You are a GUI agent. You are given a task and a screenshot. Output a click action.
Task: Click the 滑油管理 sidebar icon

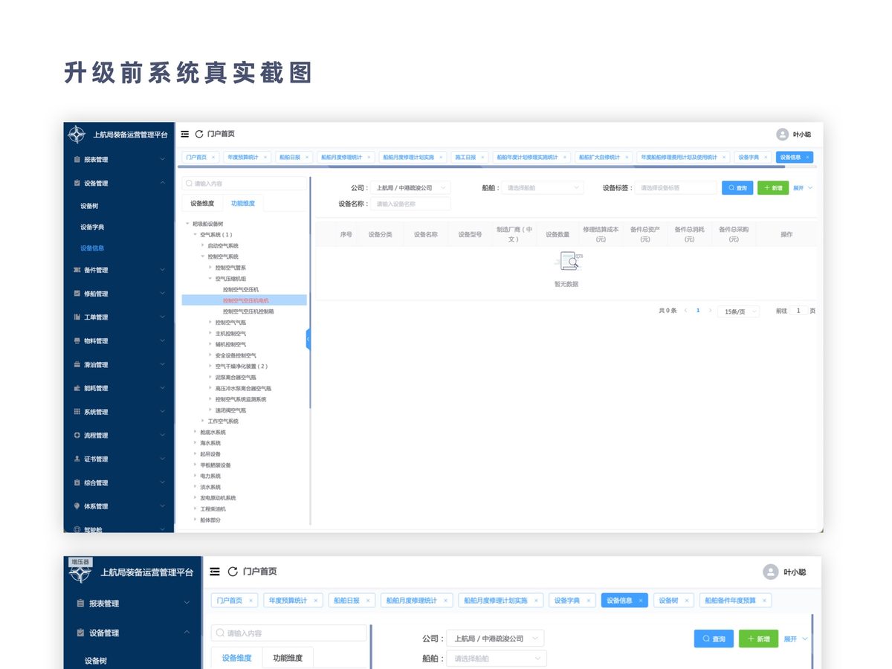tap(77, 365)
